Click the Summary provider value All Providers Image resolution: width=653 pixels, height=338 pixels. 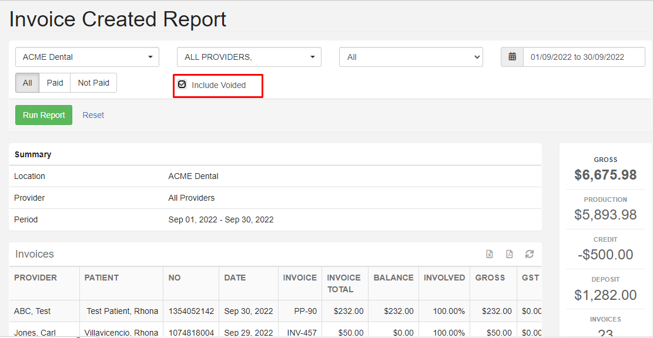click(x=192, y=198)
